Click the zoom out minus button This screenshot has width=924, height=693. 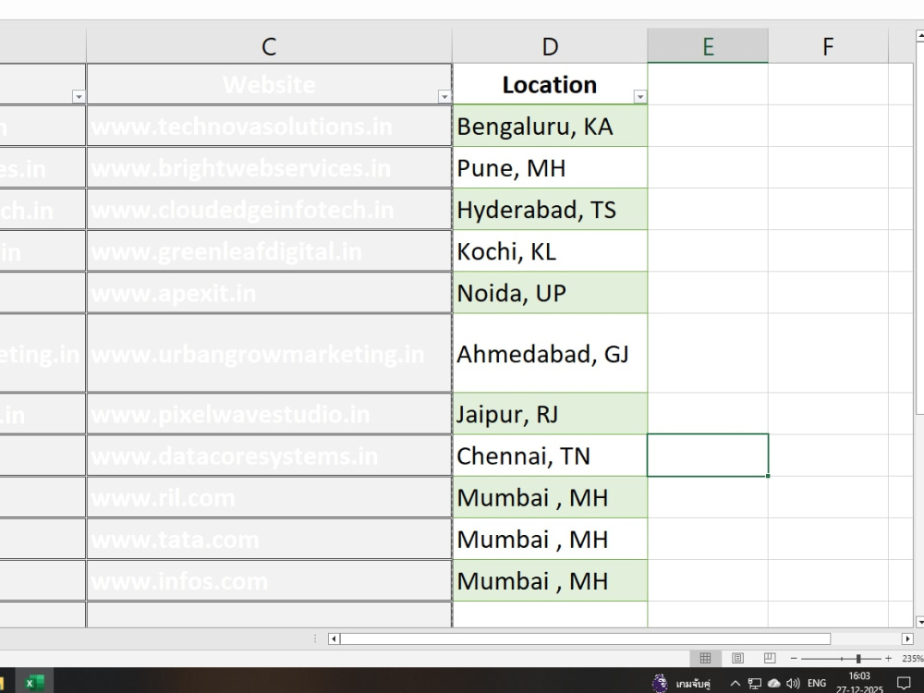click(794, 658)
